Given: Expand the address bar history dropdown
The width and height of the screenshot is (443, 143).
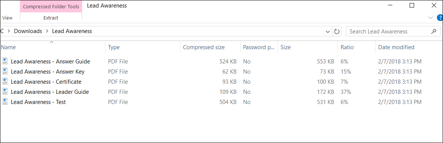Looking at the screenshot, I should tap(328, 32).
